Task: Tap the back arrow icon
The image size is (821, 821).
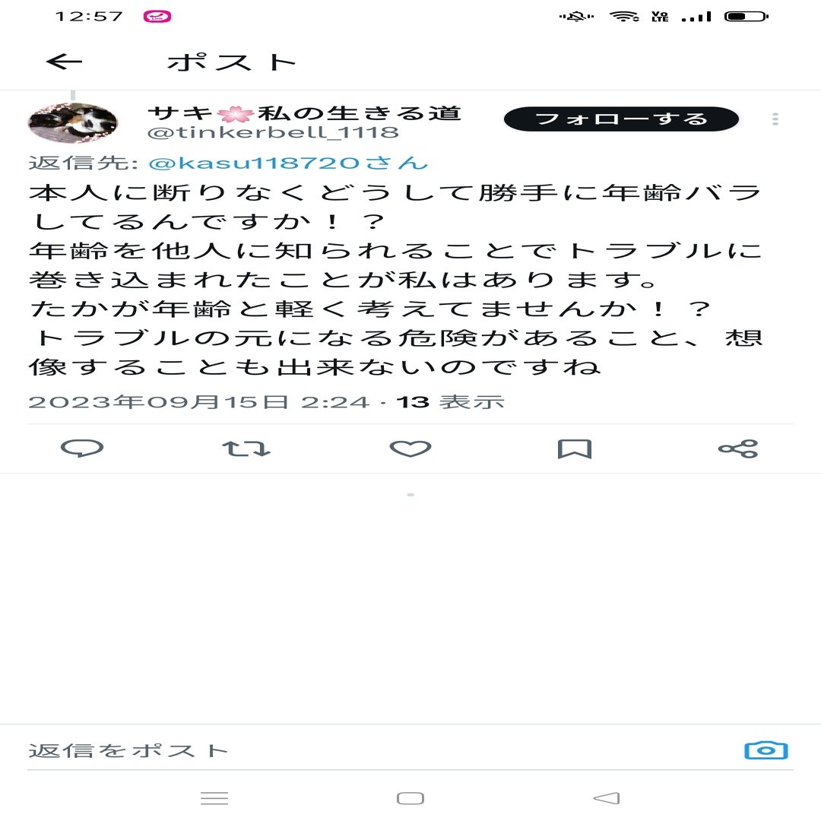Action: 65,62
